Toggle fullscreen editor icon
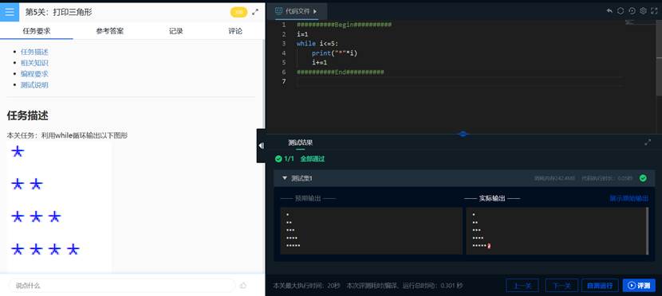 pyautogui.click(x=654, y=11)
